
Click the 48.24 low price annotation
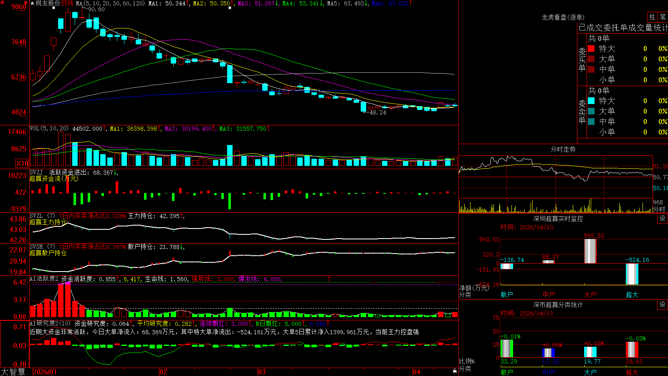pyautogui.click(x=378, y=112)
